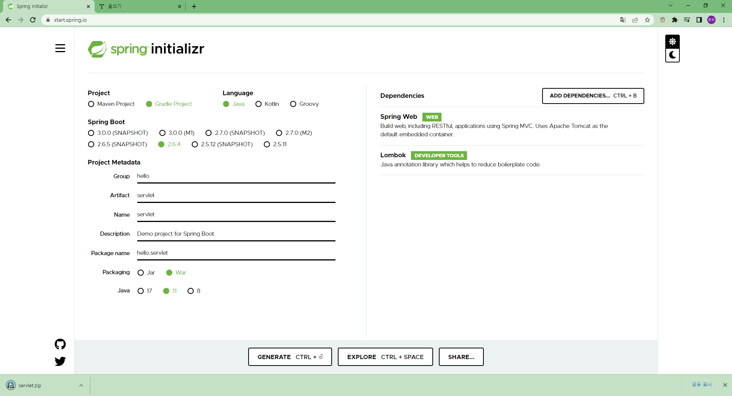Click the Lombok dependency entry
This screenshot has width=732, height=396.
click(x=512, y=160)
